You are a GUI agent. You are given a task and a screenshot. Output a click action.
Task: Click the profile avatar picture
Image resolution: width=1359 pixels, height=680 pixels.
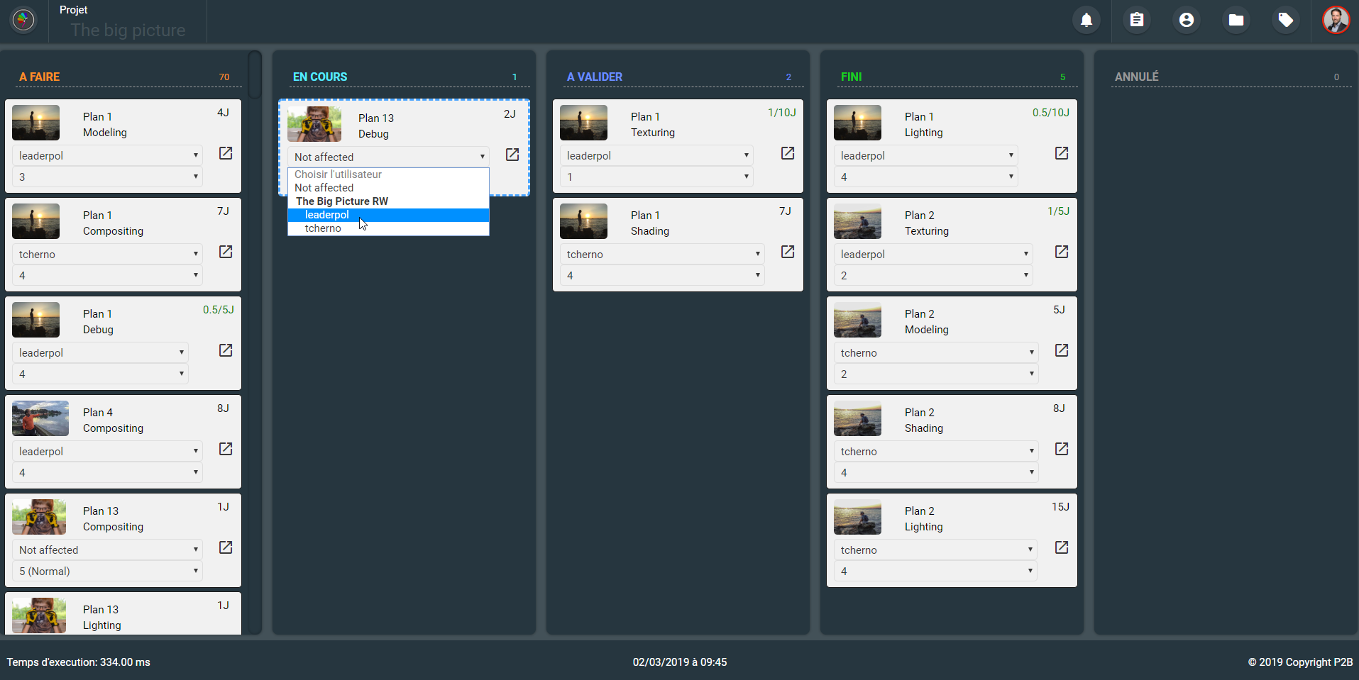(x=1336, y=20)
